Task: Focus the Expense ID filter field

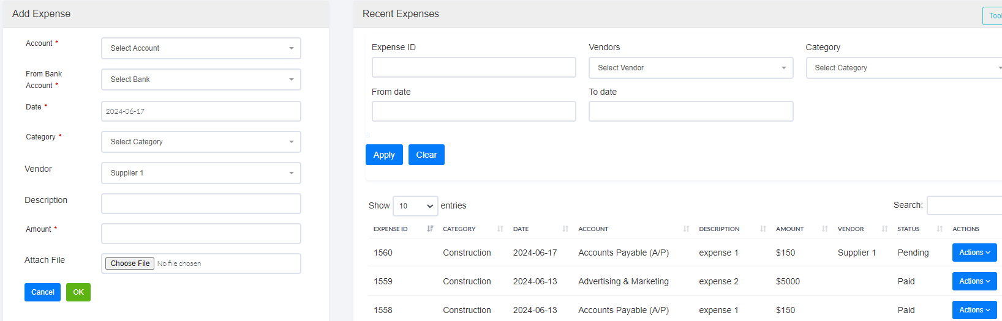Action: pos(473,67)
